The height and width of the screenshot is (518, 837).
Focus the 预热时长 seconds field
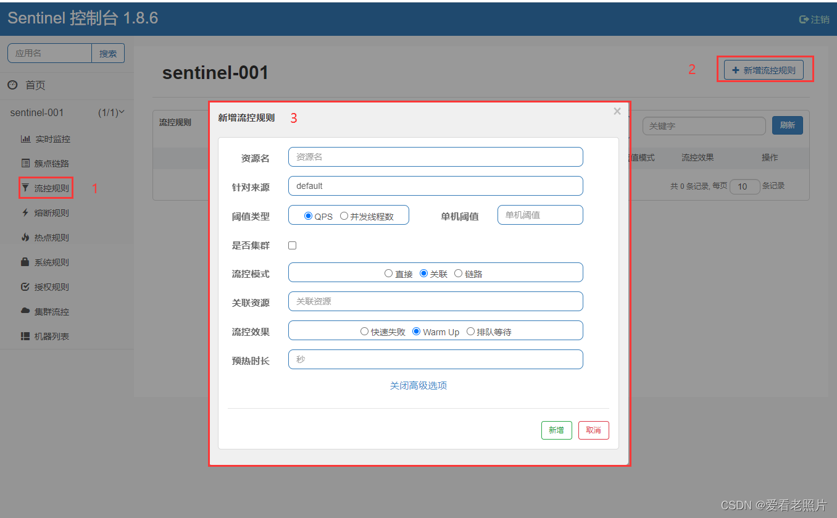click(436, 359)
